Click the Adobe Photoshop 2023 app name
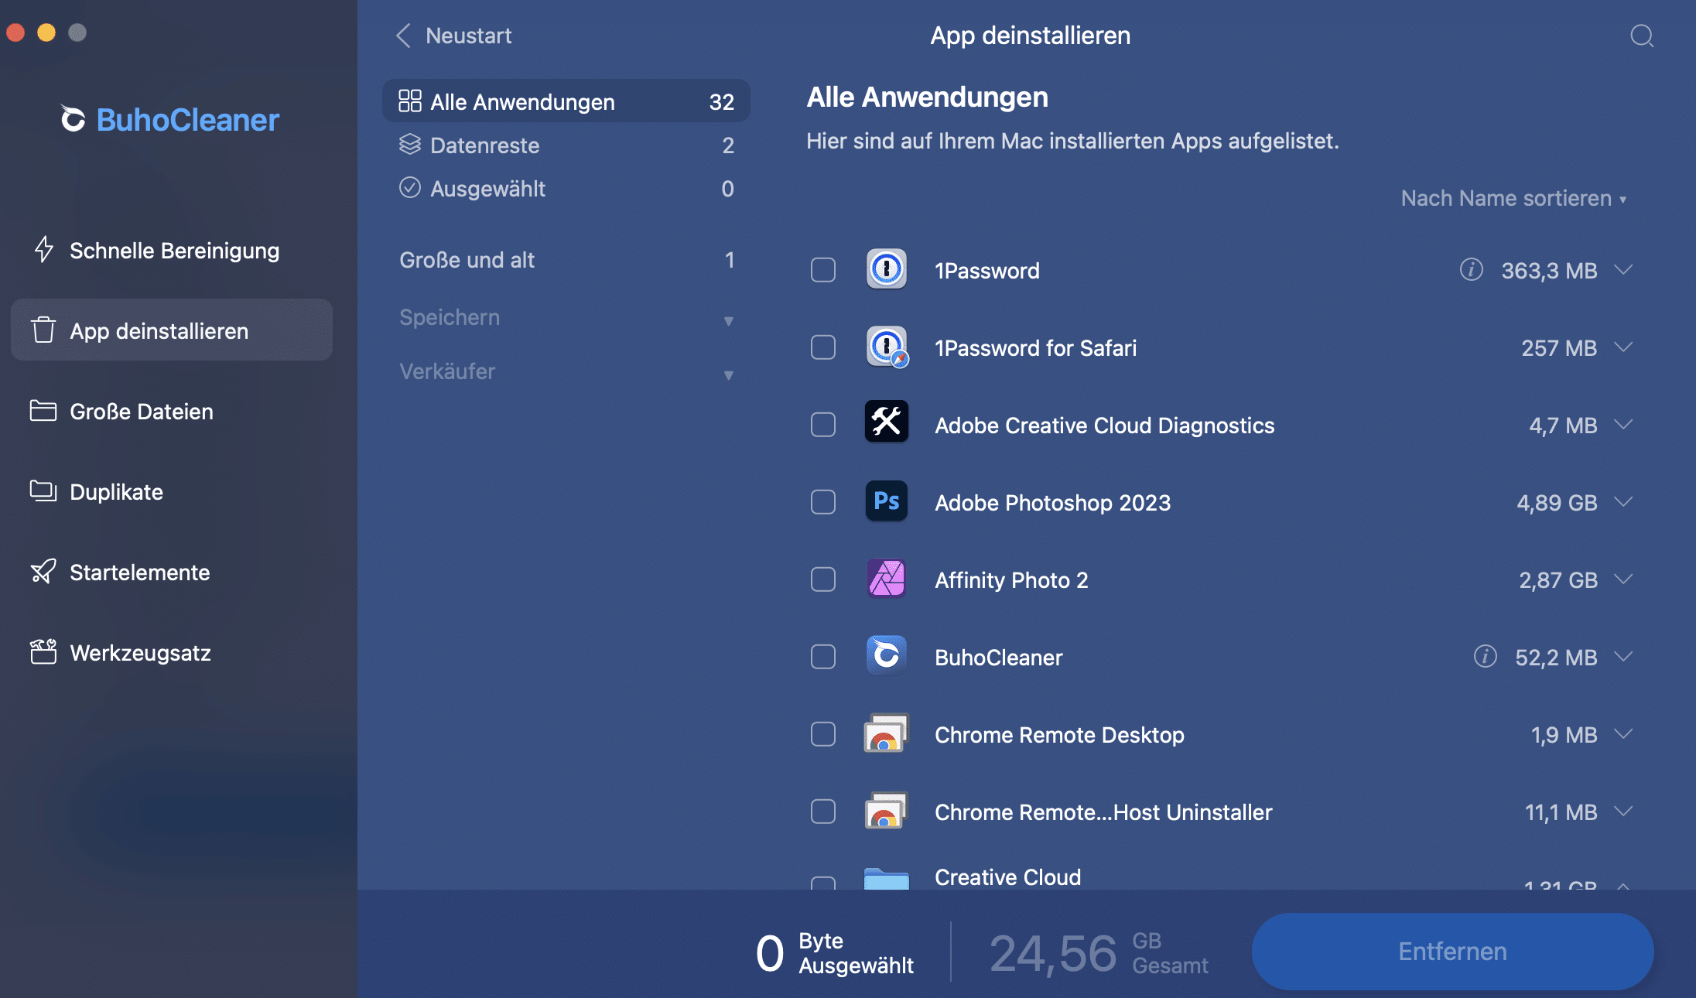Image resolution: width=1696 pixels, height=998 pixels. pyautogui.click(x=1052, y=502)
